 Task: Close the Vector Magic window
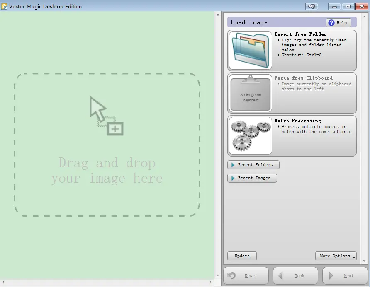click(362, 6)
